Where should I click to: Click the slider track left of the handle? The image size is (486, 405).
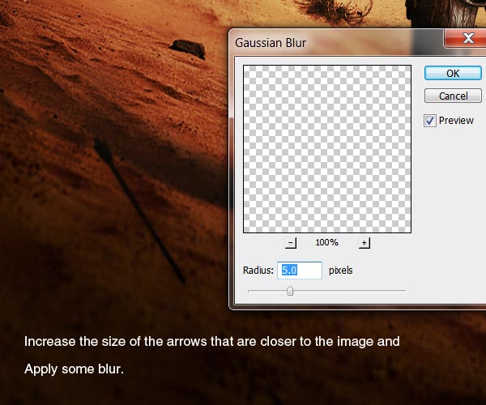(x=267, y=290)
